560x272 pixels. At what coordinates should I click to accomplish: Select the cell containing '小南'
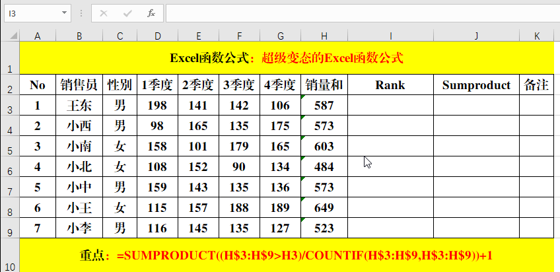(79, 146)
